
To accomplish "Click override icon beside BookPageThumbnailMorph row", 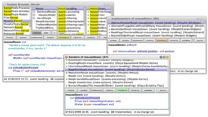I will point(109,32).
